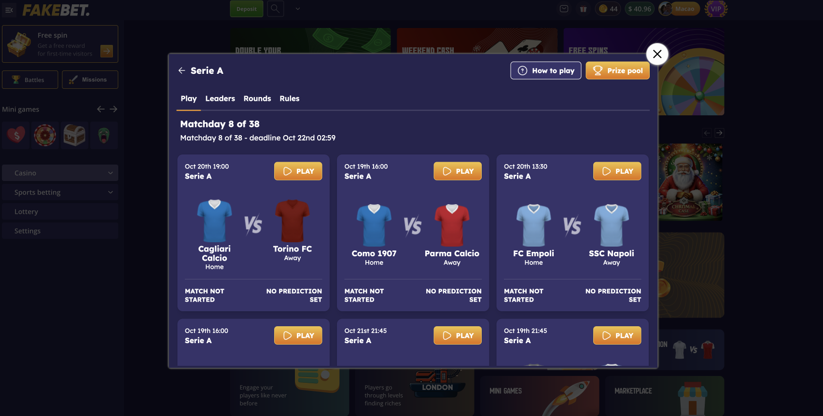
Task: Open dropdown chevron next to search
Action: pyautogui.click(x=298, y=9)
